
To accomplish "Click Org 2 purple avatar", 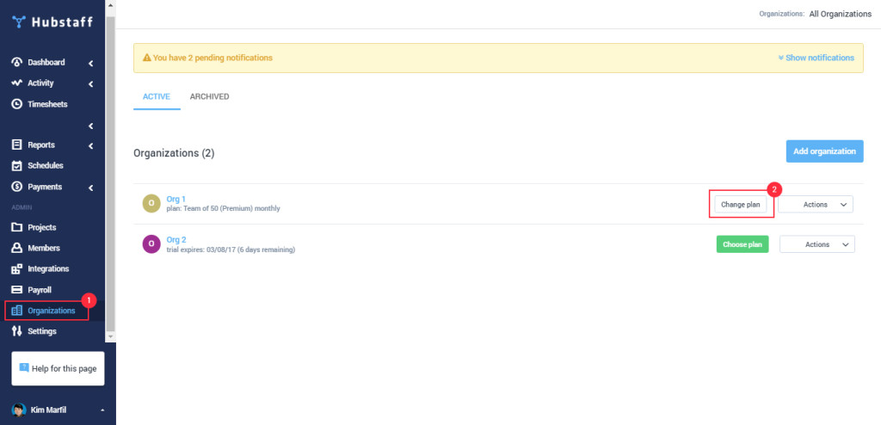I will pos(151,244).
